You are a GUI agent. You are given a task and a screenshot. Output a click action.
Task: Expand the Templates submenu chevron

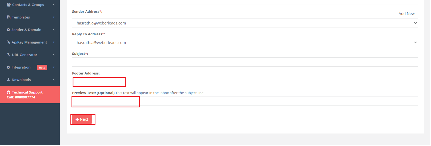tap(54, 17)
